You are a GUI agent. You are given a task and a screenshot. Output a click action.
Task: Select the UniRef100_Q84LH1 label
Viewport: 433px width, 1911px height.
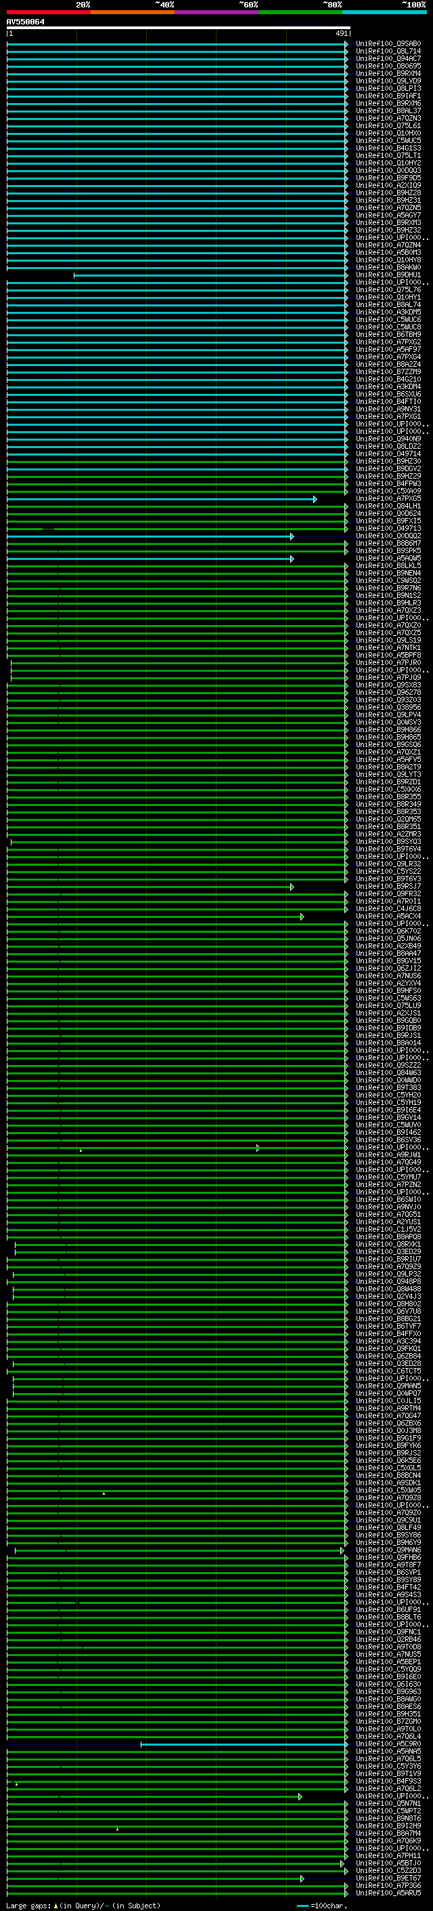click(388, 506)
